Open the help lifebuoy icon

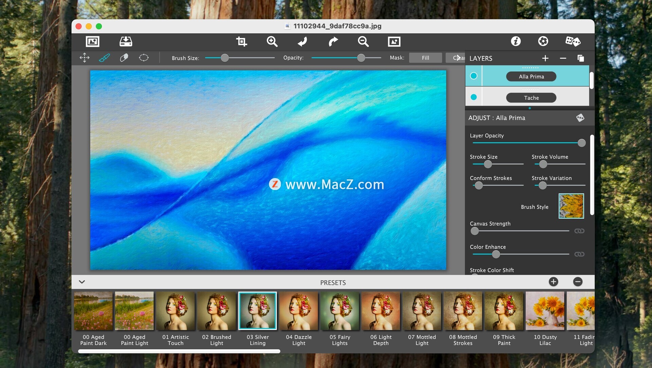[543, 41]
